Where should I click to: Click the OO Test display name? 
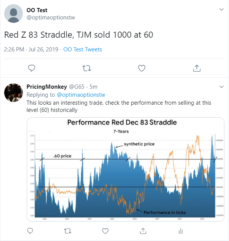[37, 10]
